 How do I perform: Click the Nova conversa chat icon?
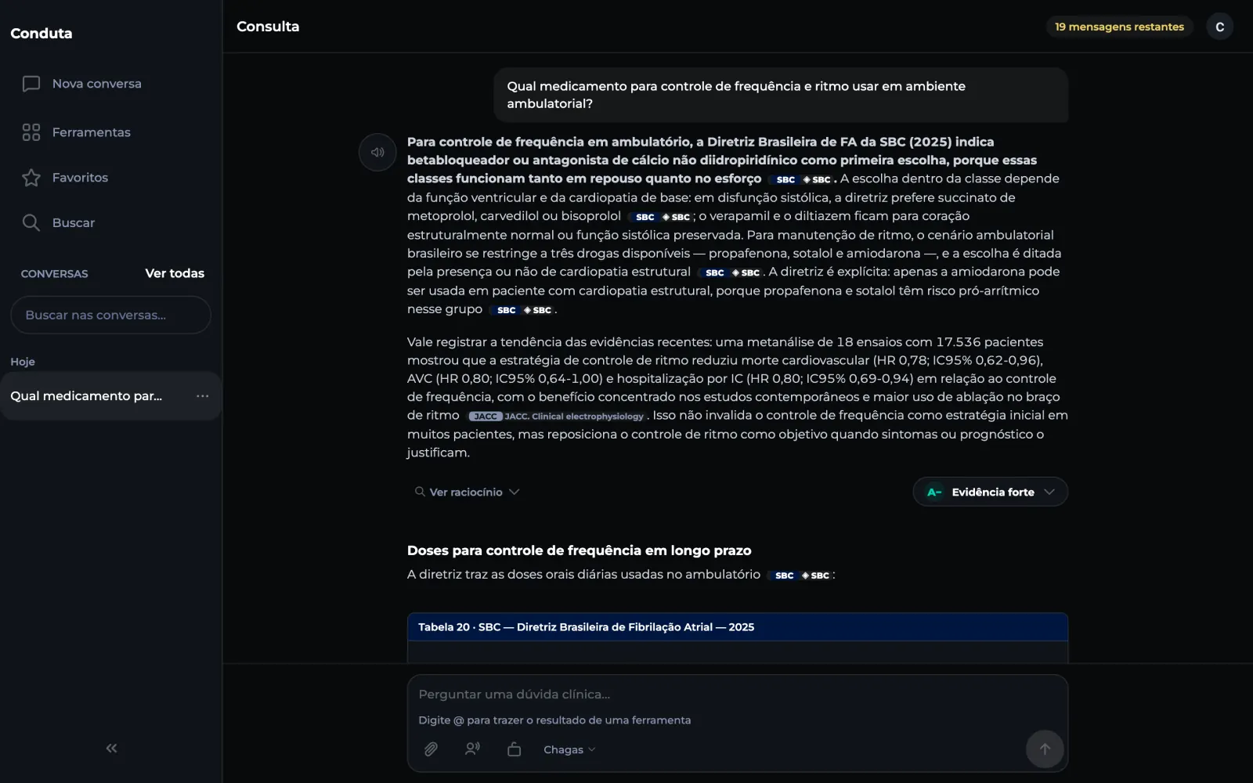pyautogui.click(x=31, y=84)
